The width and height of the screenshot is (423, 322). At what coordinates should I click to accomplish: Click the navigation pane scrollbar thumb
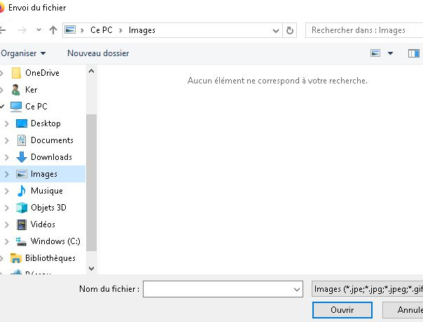[x=92, y=182]
